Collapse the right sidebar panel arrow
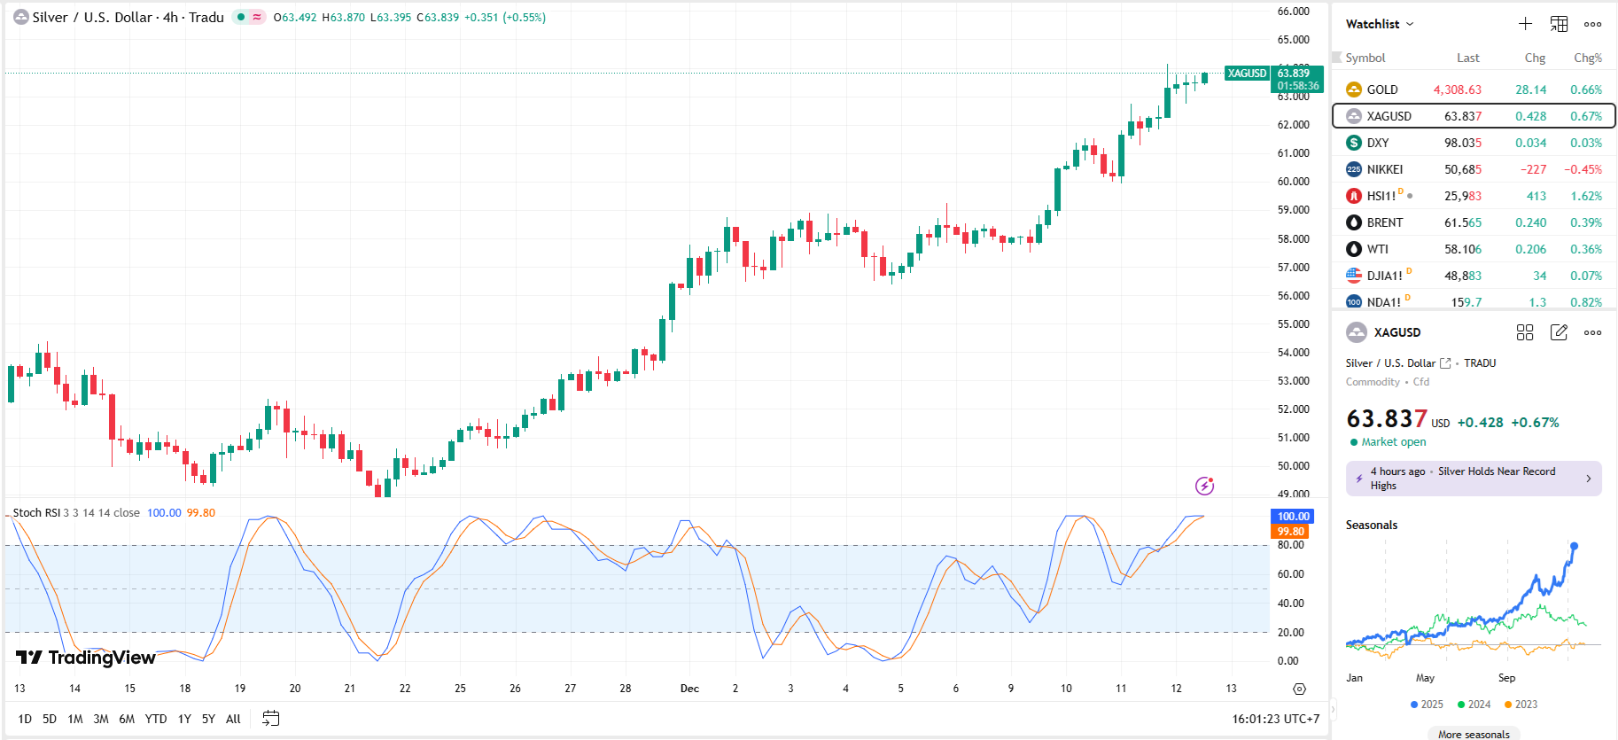This screenshot has width=1618, height=740. click(1332, 709)
